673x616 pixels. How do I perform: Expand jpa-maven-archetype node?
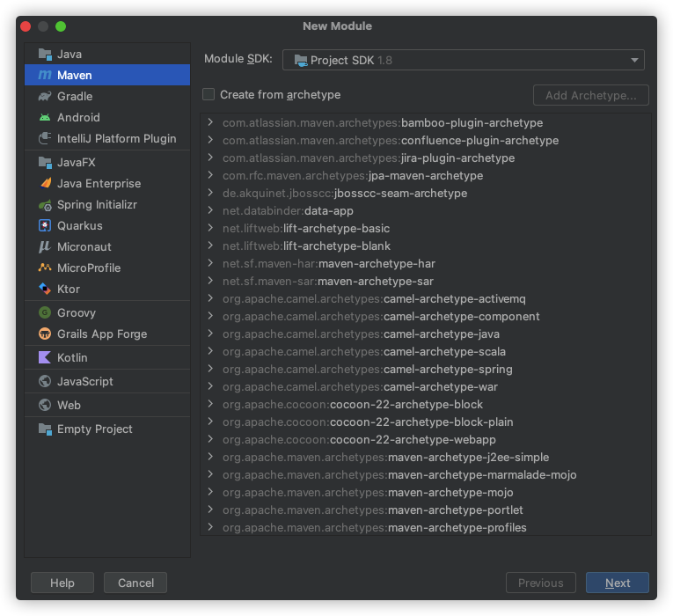pyautogui.click(x=210, y=175)
